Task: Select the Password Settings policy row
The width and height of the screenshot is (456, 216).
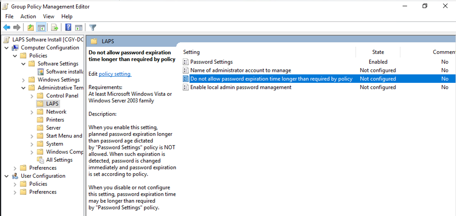Action: tap(211, 62)
